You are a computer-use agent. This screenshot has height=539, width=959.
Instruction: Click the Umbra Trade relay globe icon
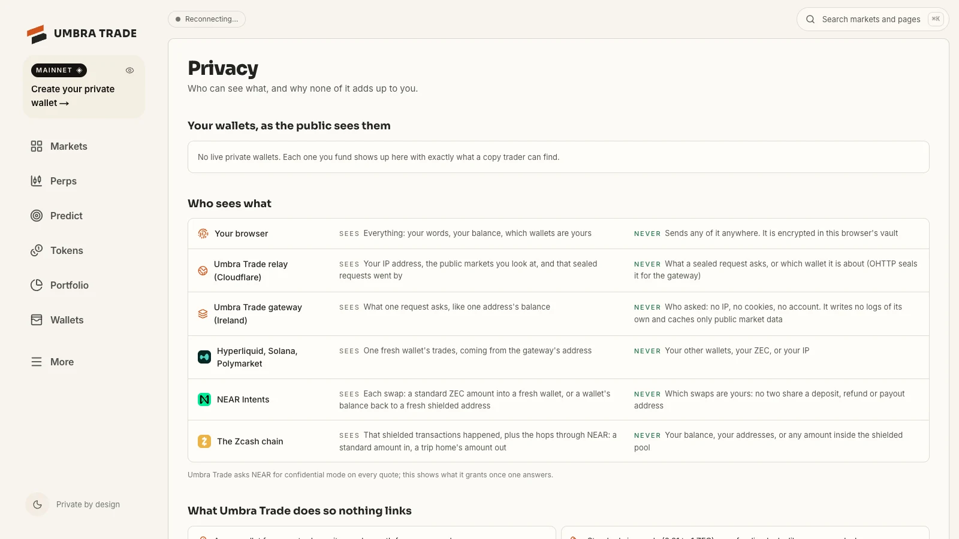[203, 271]
